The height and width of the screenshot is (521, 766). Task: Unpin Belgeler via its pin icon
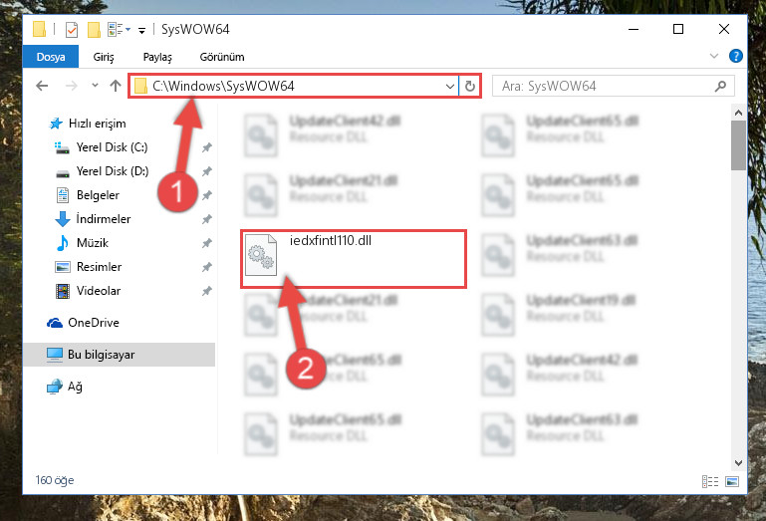click(x=207, y=195)
